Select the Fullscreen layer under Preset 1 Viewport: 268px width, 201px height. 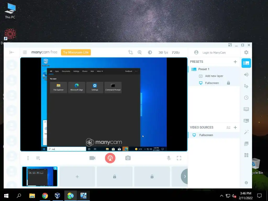212,83
